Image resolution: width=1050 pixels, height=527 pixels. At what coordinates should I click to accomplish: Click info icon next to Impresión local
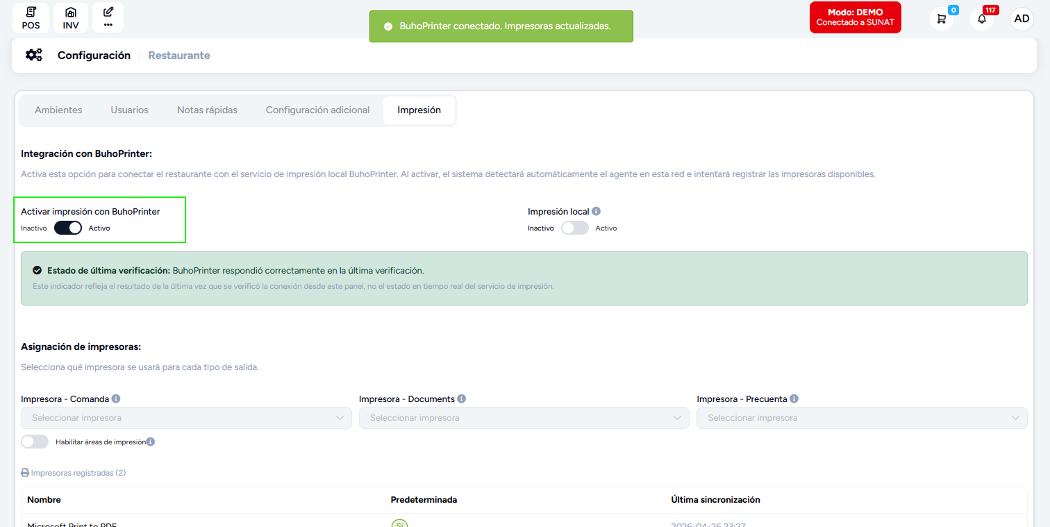(x=596, y=212)
